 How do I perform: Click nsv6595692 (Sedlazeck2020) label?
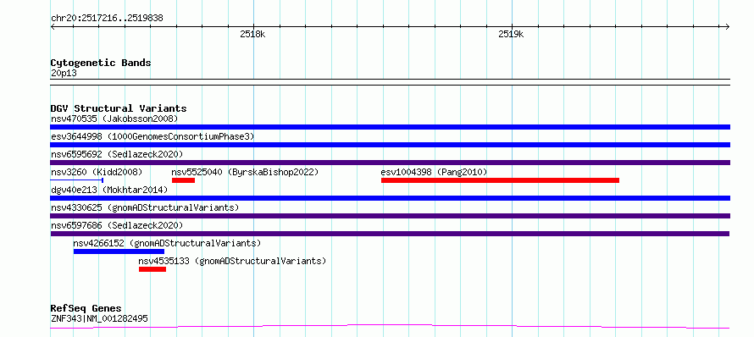[117, 154]
